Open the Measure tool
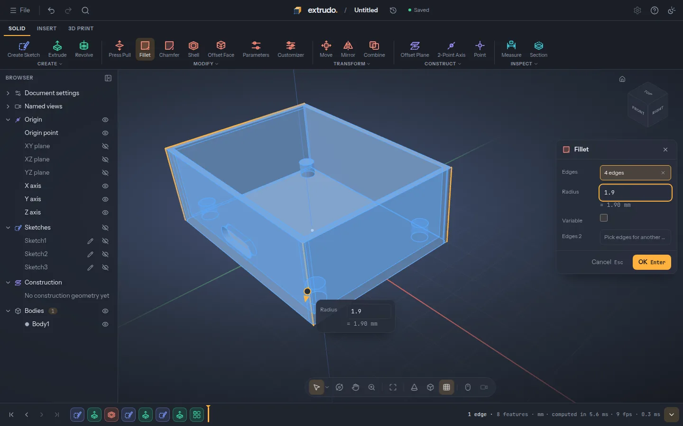683x426 pixels. tap(511, 49)
